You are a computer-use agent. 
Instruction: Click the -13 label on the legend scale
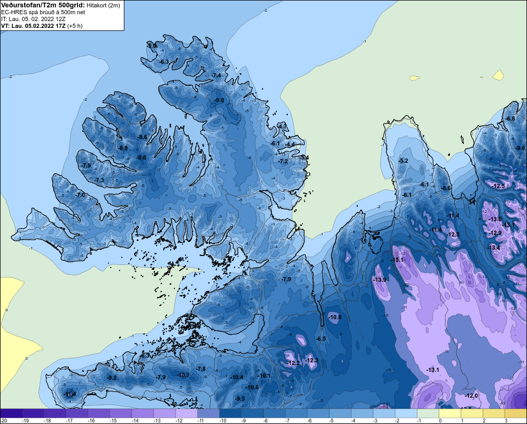(157, 421)
